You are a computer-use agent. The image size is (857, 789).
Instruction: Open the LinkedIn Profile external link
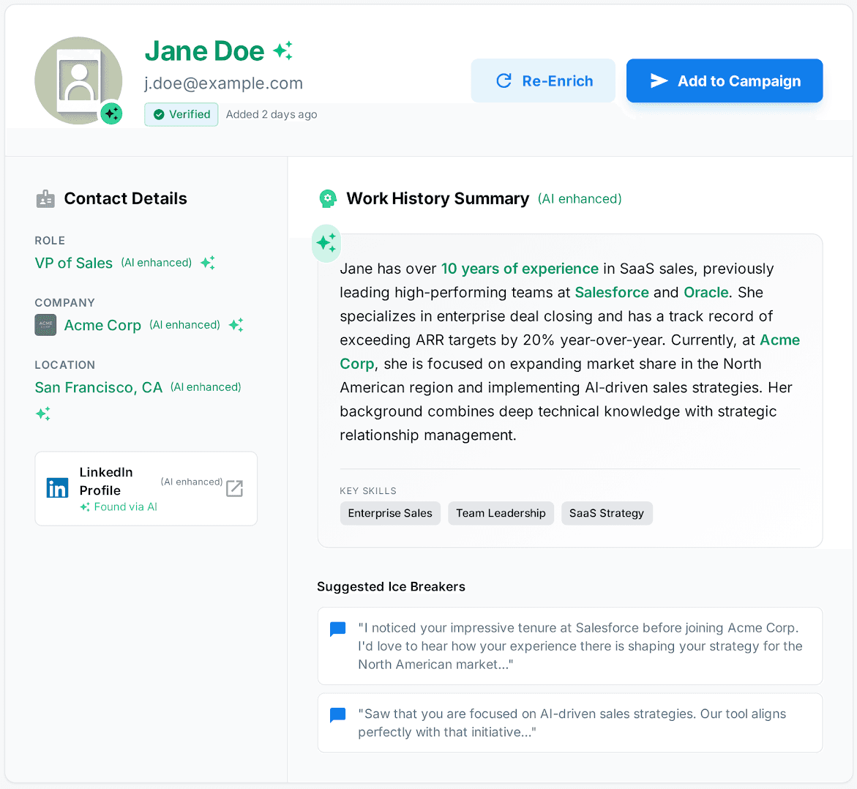pyautogui.click(x=234, y=488)
